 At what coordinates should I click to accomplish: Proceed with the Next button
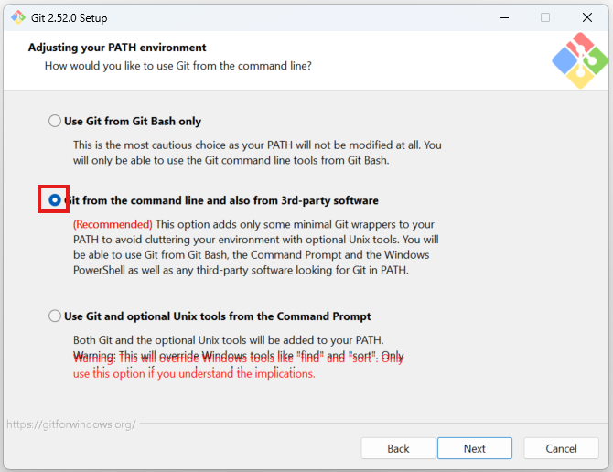point(474,448)
